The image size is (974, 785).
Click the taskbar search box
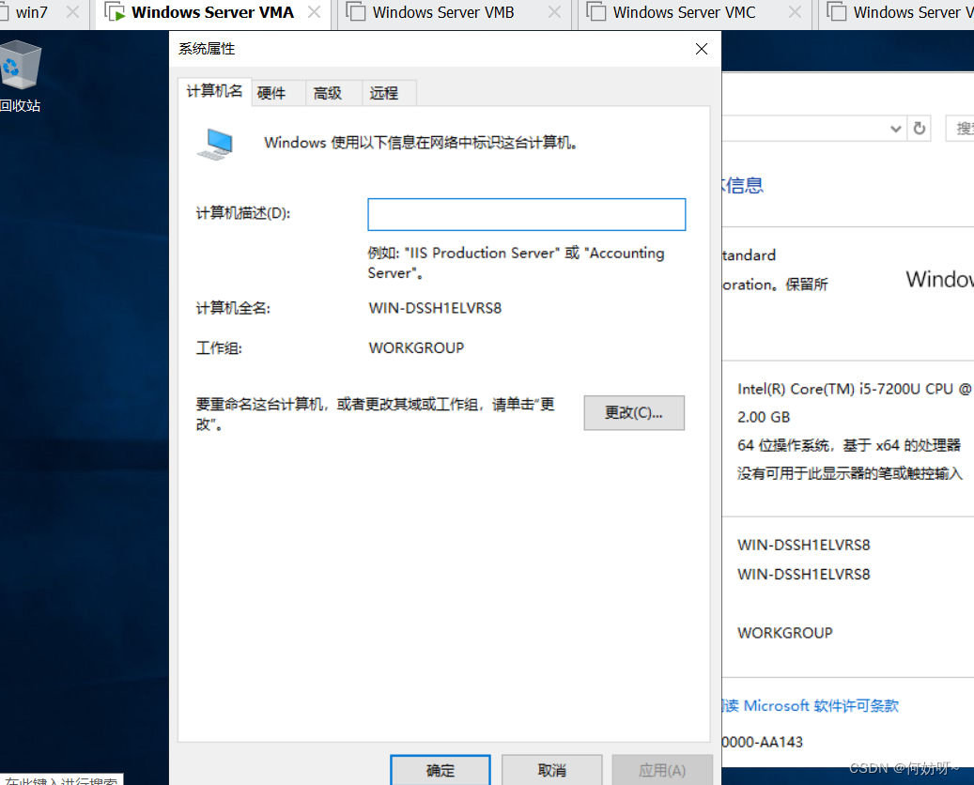(61, 780)
